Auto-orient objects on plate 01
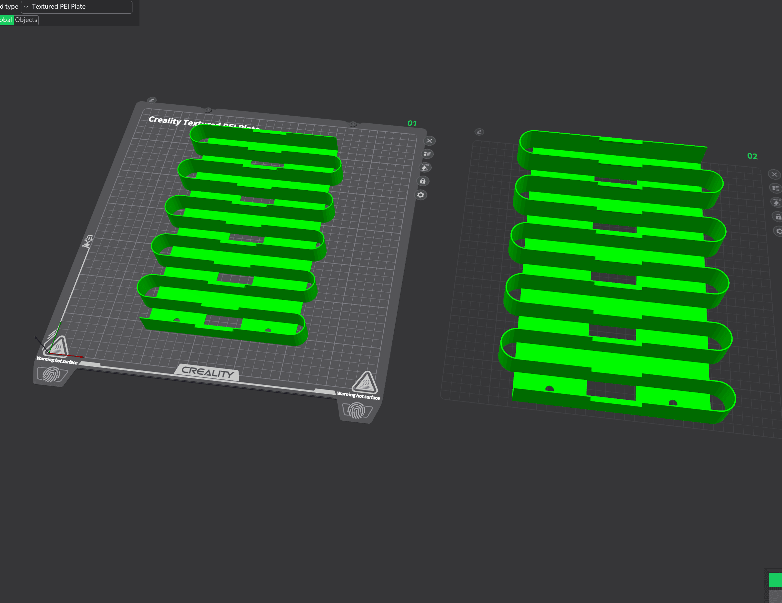This screenshot has height=603, width=782. coord(425,167)
